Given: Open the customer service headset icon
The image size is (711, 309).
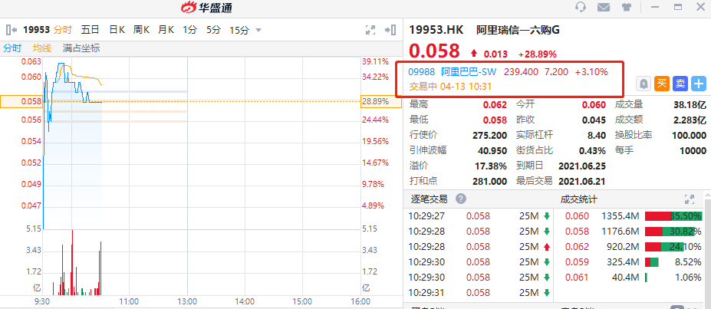Looking at the screenshot, I should [x=580, y=7].
